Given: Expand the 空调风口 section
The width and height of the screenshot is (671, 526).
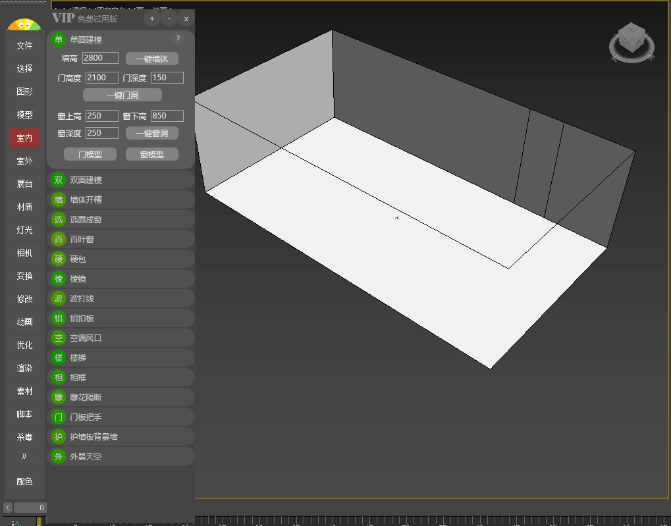Looking at the screenshot, I should click(121, 338).
